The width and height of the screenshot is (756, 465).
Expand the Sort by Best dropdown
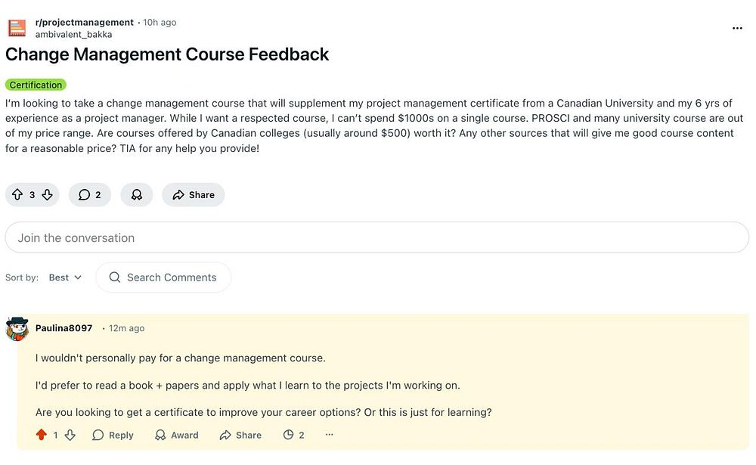coord(65,277)
